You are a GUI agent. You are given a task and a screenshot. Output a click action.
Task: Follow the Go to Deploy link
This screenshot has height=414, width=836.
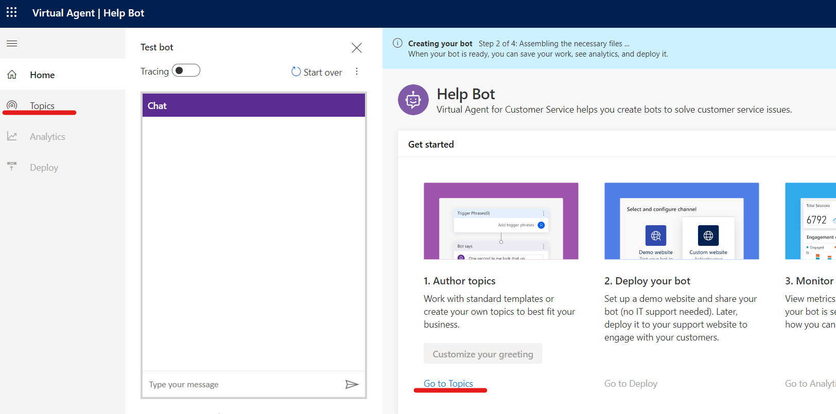pos(631,383)
